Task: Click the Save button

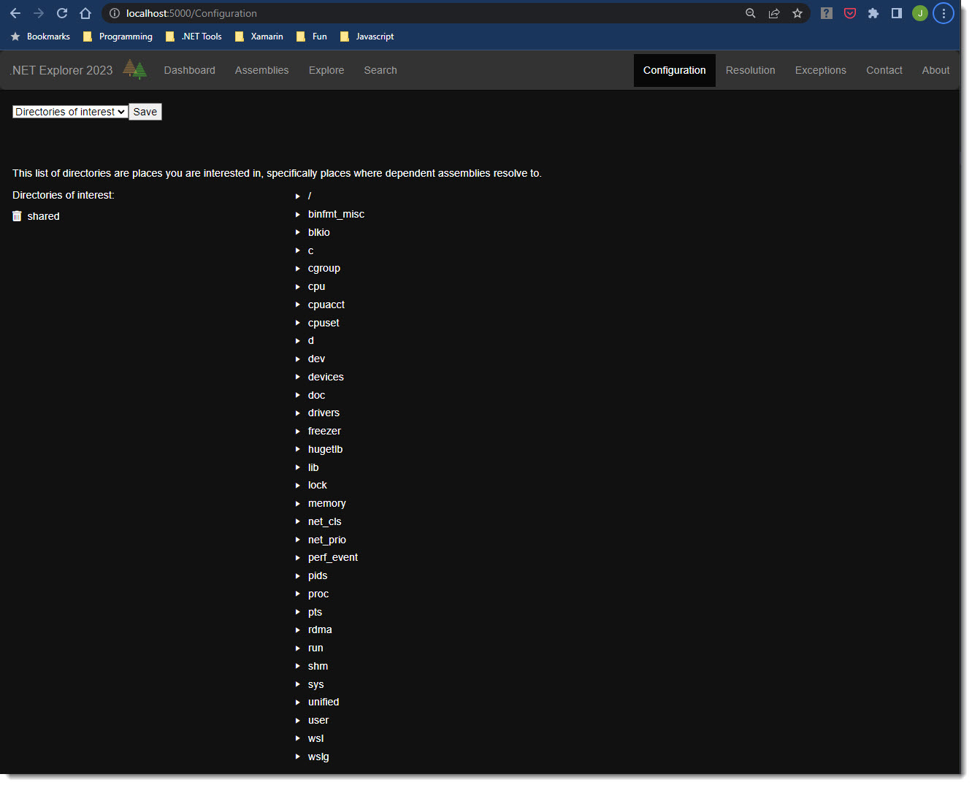Action: pyautogui.click(x=145, y=112)
